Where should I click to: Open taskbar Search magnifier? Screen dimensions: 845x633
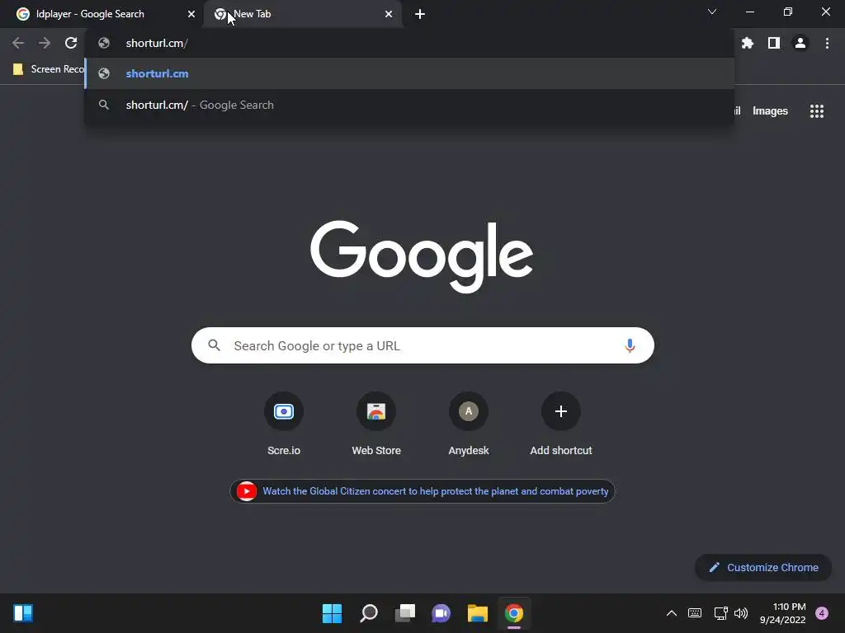(x=369, y=613)
